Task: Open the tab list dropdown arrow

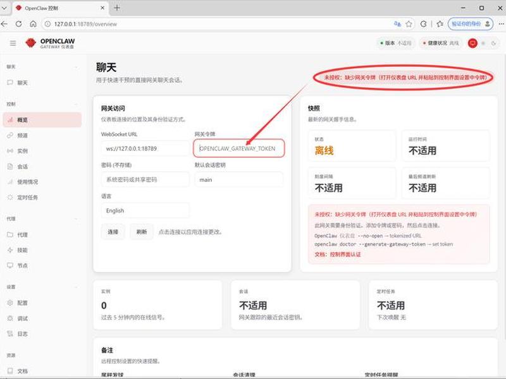Action: click(x=4, y=8)
